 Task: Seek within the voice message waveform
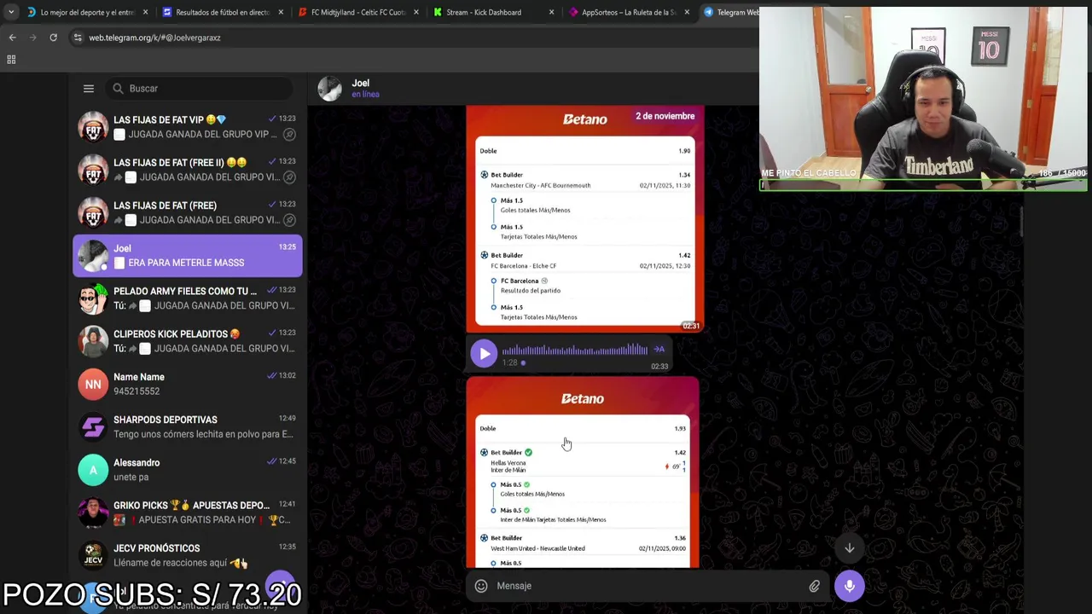click(574, 350)
